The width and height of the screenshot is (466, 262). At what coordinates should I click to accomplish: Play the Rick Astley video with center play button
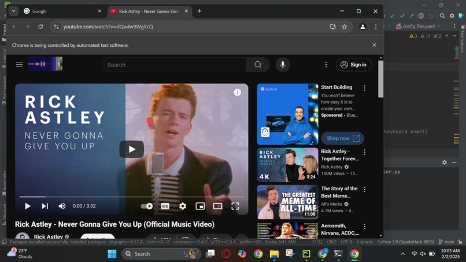pos(132,149)
